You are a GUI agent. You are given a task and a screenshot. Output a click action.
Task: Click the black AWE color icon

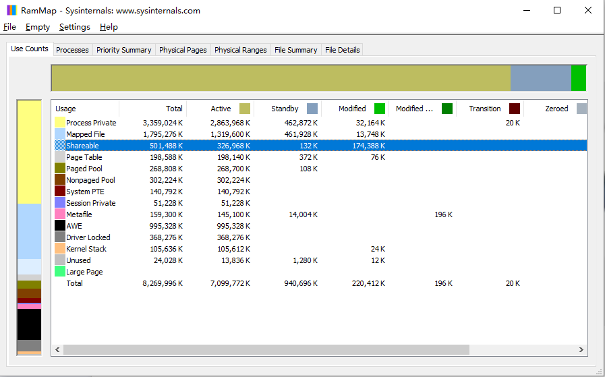60,226
